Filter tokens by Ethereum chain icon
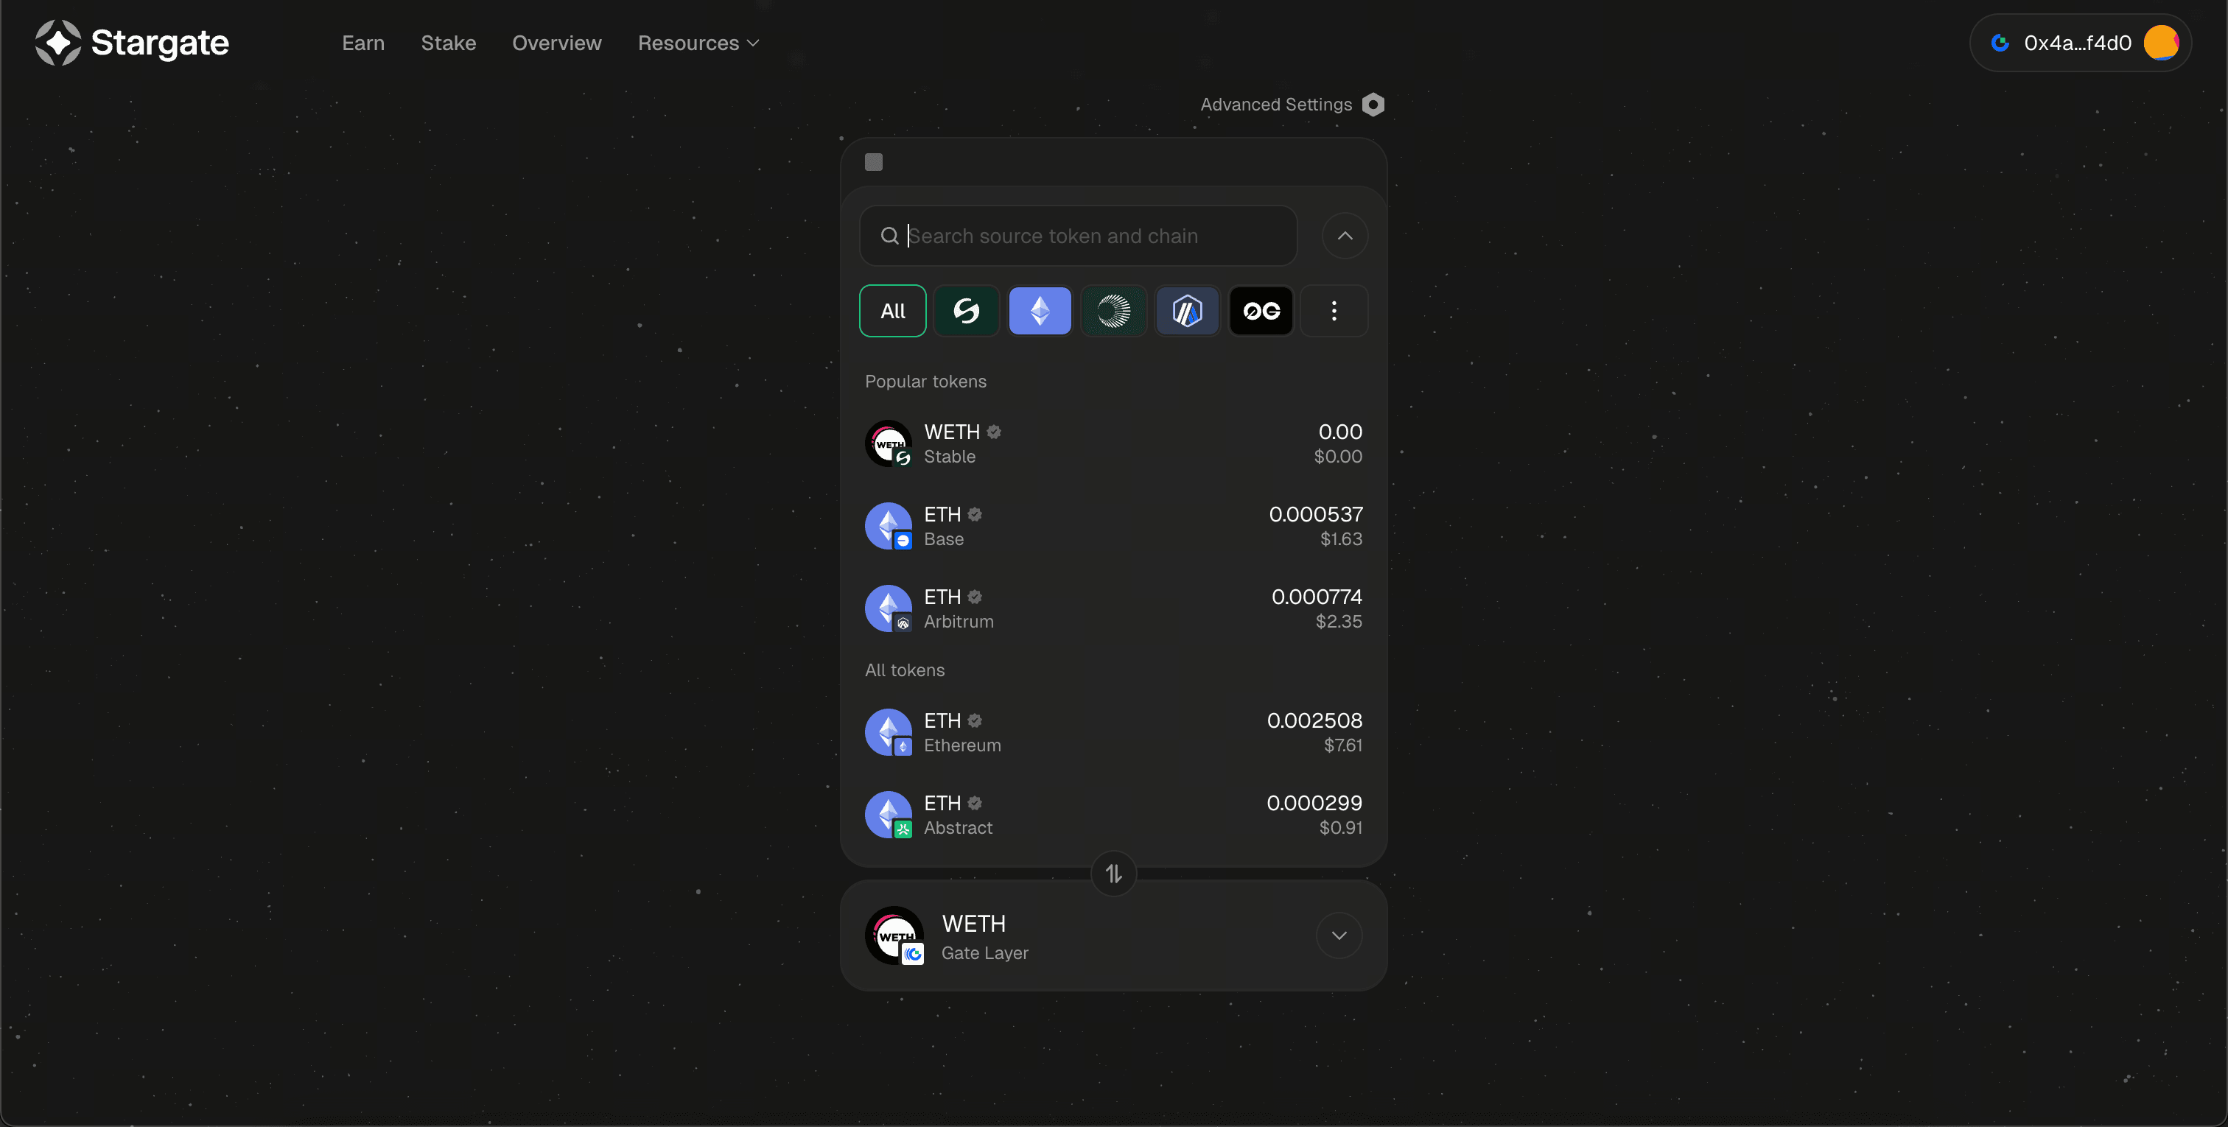The height and width of the screenshot is (1127, 2228). [1040, 311]
